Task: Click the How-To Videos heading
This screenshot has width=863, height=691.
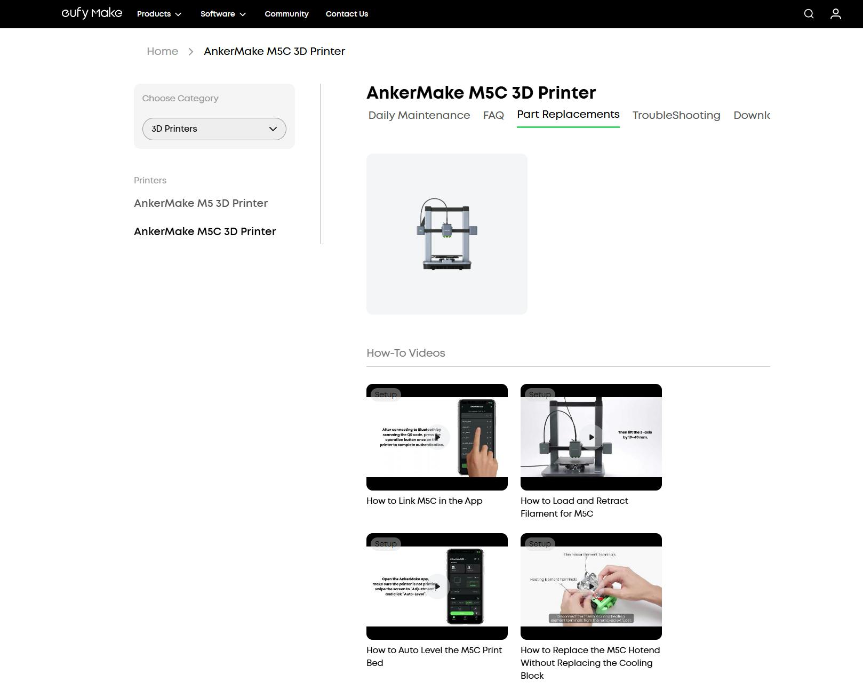Action: [x=406, y=353]
